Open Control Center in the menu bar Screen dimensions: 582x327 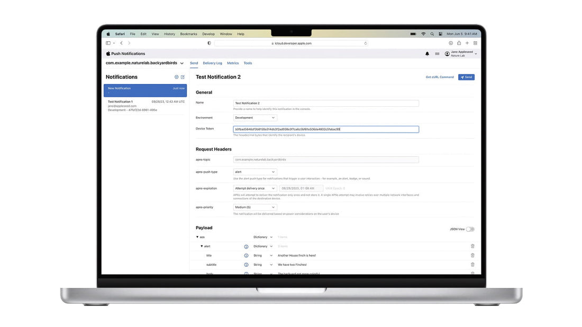click(x=441, y=34)
